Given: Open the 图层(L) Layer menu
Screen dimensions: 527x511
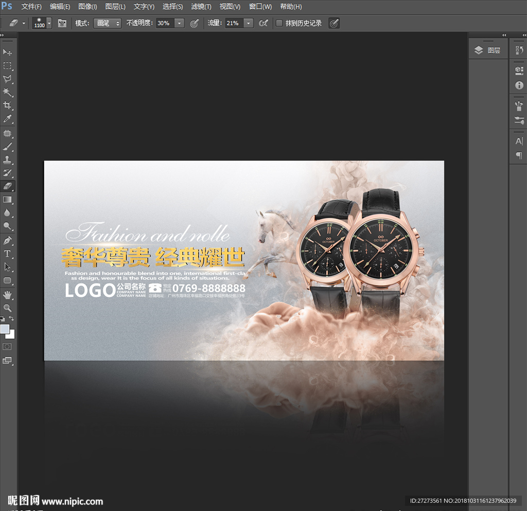Looking at the screenshot, I should point(115,7).
